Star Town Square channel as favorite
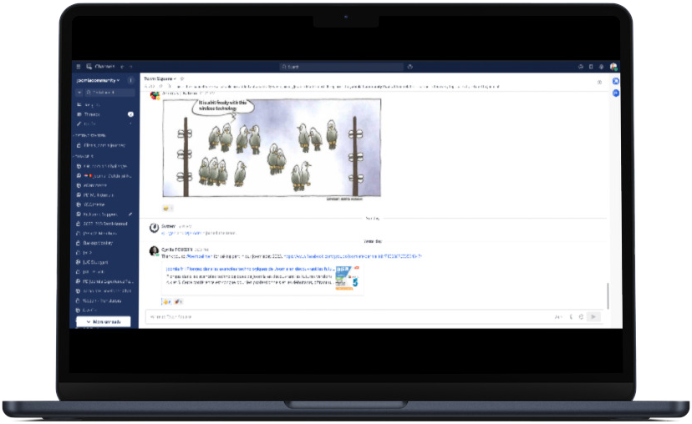Screen dimensions: 692x424 tap(182, 78)
